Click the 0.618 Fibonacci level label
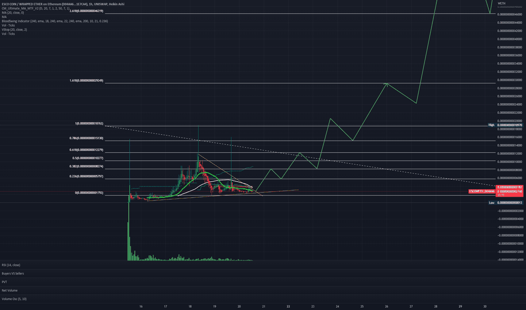This screenshot has height=310, width=526. click(86, 150)
